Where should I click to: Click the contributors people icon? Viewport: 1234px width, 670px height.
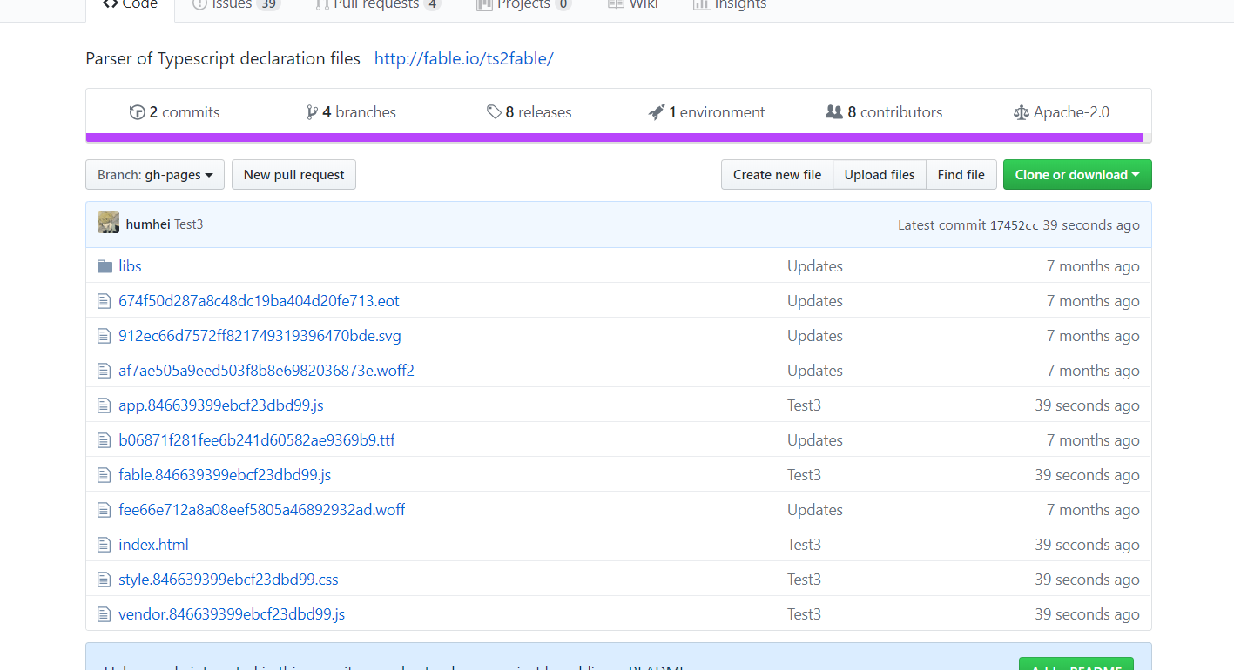point(834,111)
